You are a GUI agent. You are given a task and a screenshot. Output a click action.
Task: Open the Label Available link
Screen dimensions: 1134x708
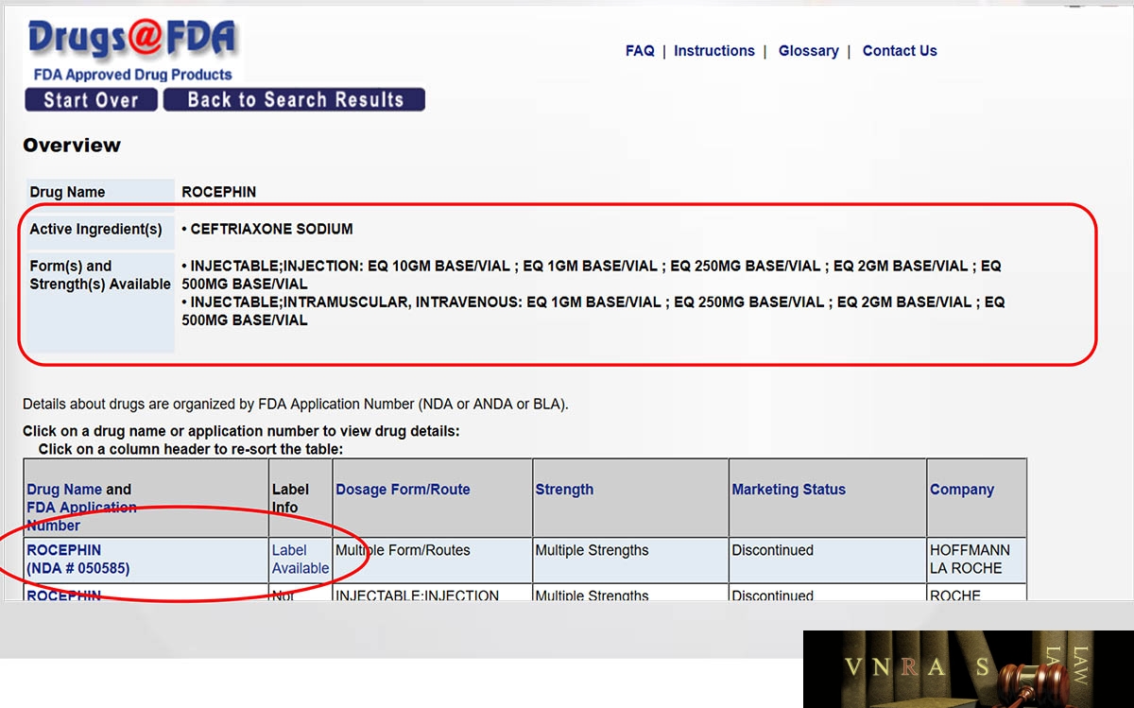(301, 560)
